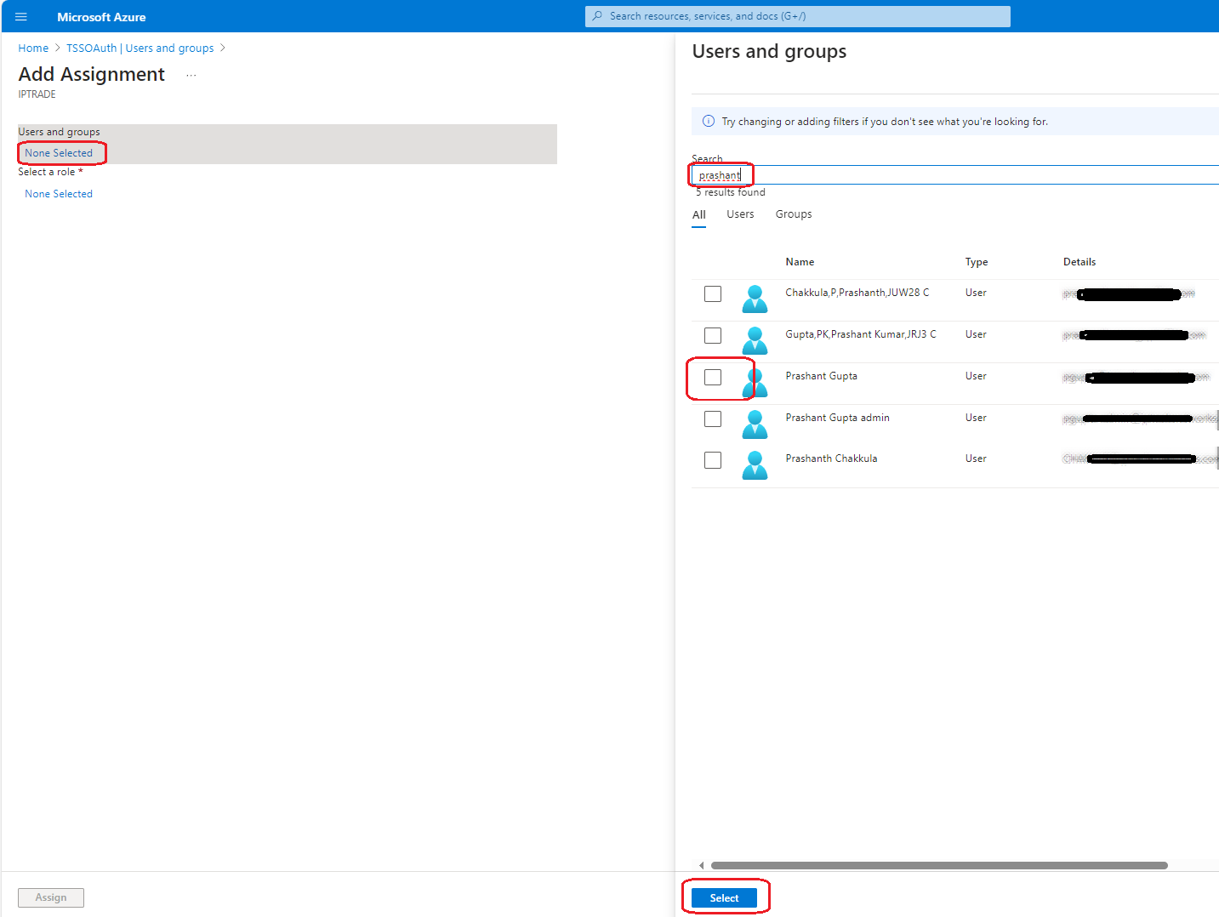Click the name Chakkula,P,Prashanth,JUW28 C
This screenshot has width=1219, height=917.
[857, 293]
